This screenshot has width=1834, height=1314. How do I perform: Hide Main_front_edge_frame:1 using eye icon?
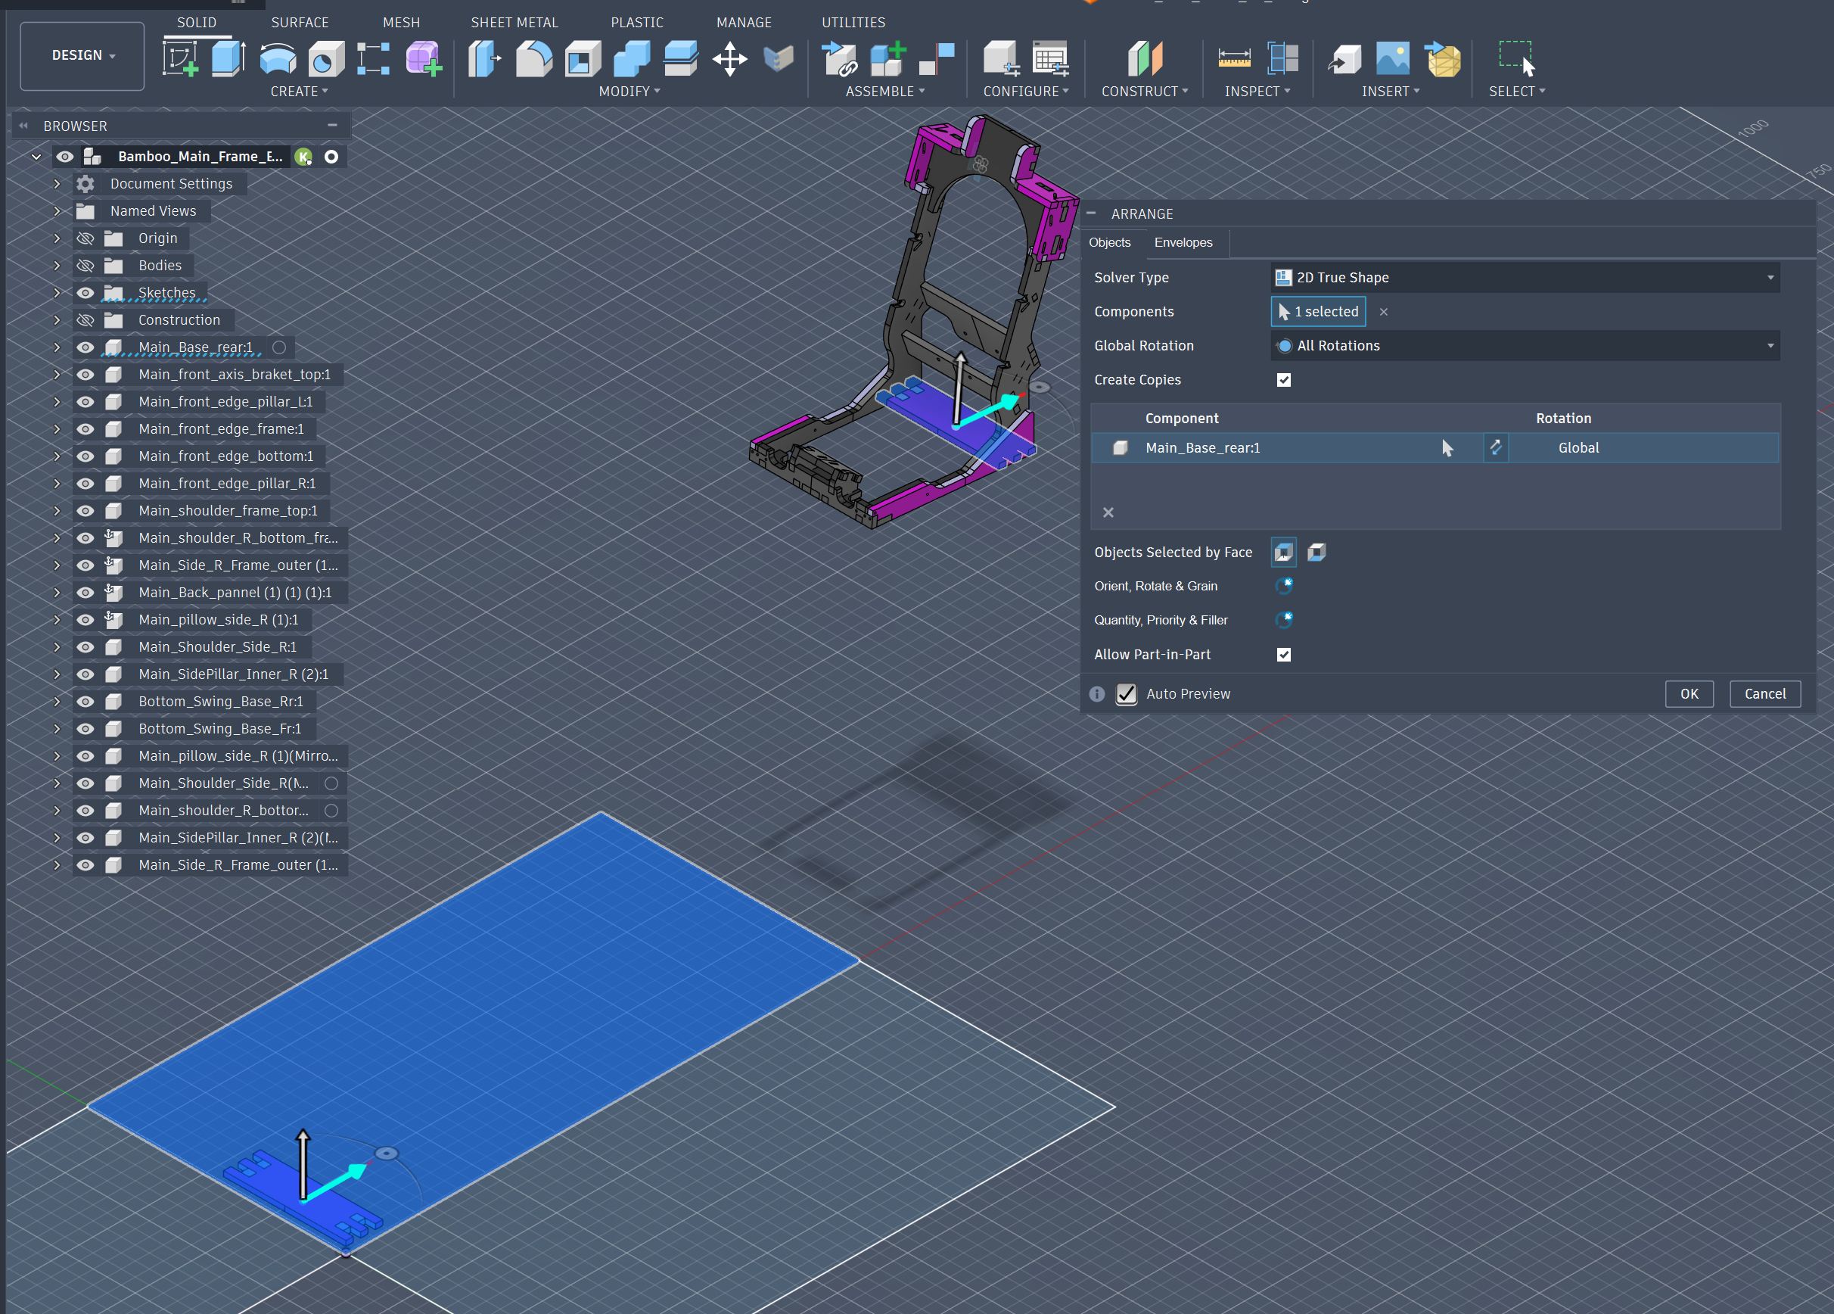point(85,429)
